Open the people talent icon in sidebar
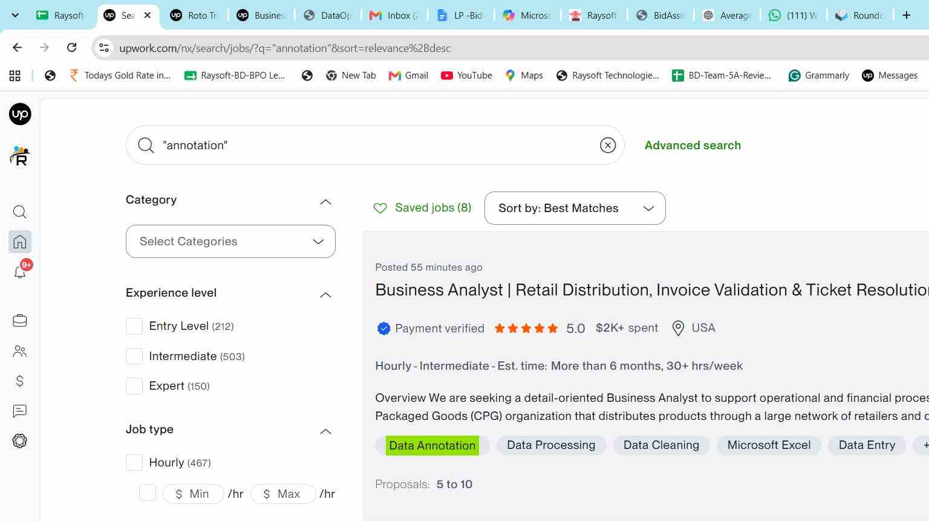The image size is (929, 522). (x=20, y=351)
